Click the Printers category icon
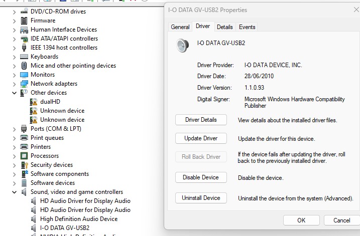This screenshot has width=360, height=236. pyautogui.click(x=24, y=147)
